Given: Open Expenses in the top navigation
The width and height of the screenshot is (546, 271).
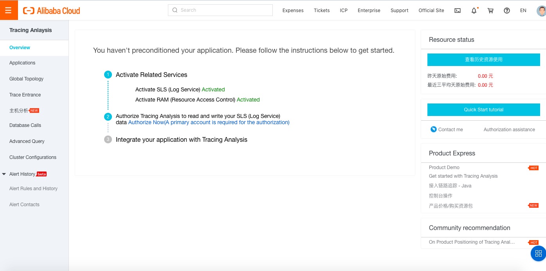Looking at the screenshot, I should 293,11.
